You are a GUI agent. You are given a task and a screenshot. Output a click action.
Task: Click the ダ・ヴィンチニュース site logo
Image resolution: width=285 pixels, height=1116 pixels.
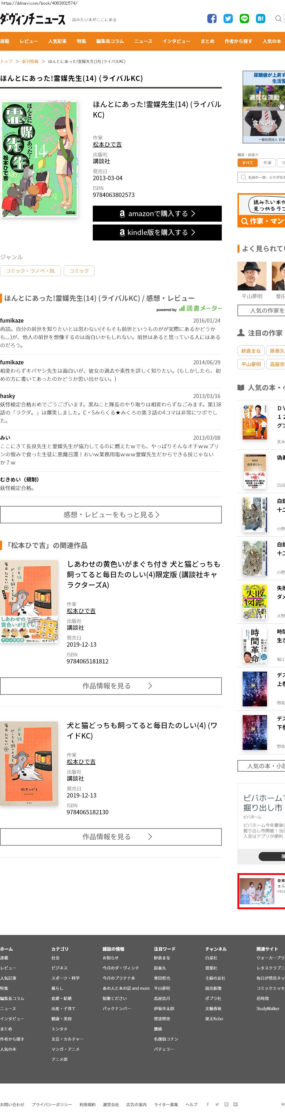tap(33, 19)
